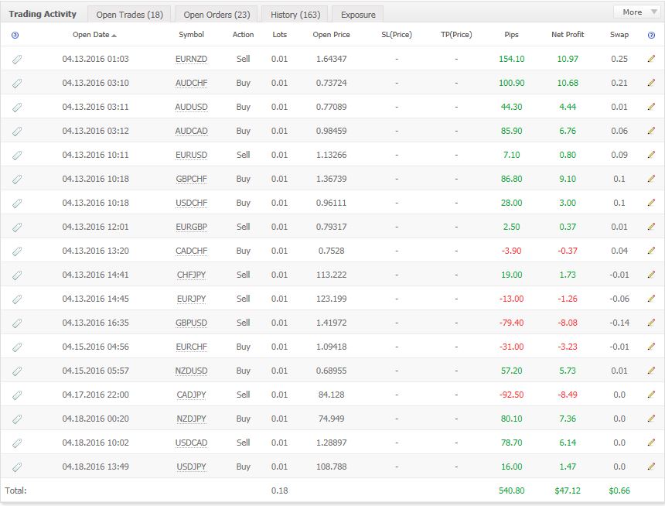This screenshot has width=665, height=506.
Task: Click the pencil edit icon for USDCHF
Action: 651,203
